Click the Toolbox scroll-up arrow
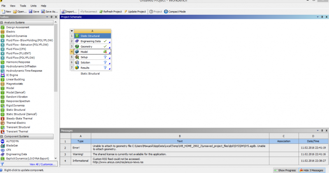The image size is (329, 173). tap(56, 22)
